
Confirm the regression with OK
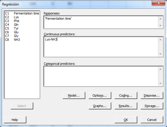pos(126,120)
